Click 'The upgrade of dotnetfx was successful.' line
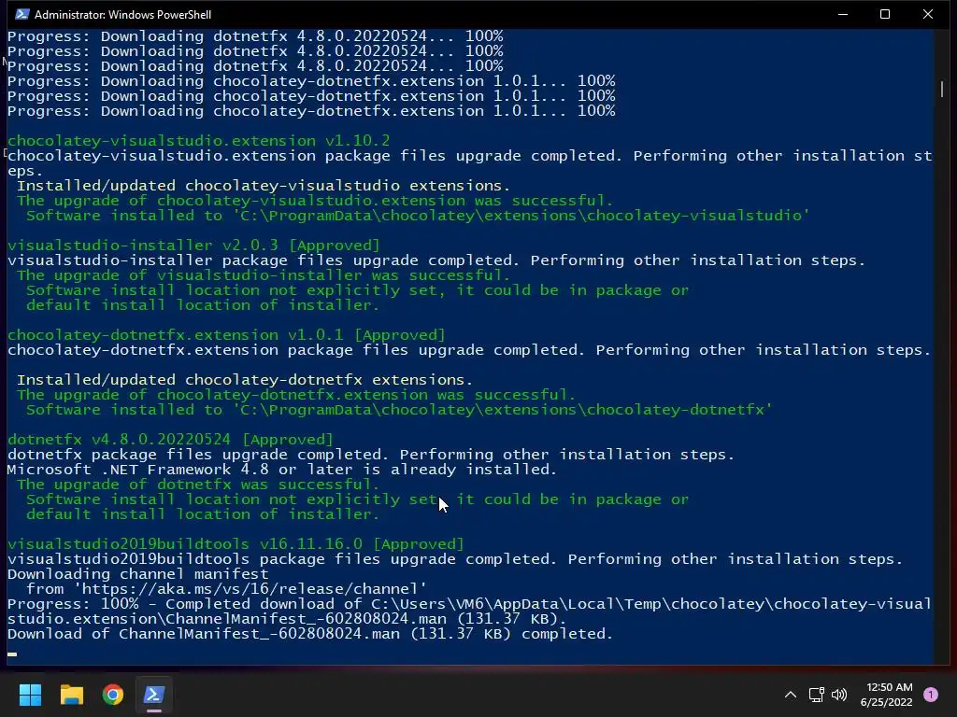The image size is (957, 717). [198, 485]
